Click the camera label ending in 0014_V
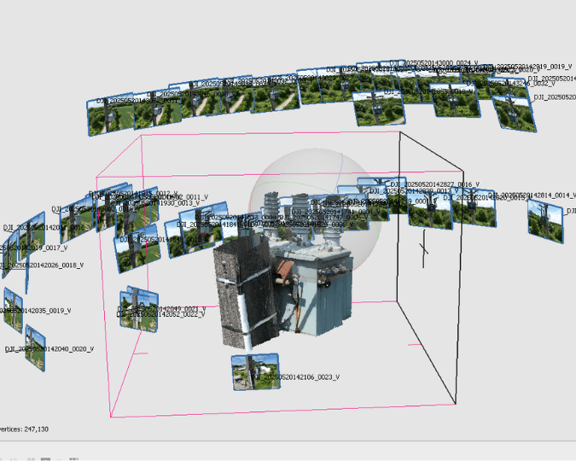 tap(538, 195)
